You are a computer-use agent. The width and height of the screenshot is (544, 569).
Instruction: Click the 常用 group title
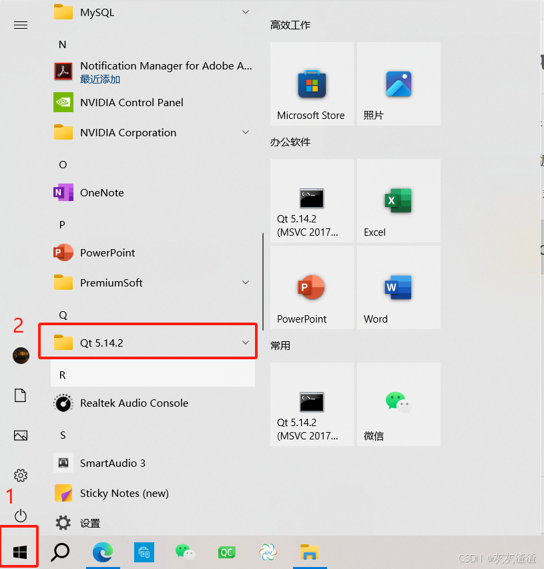(280, 345)
